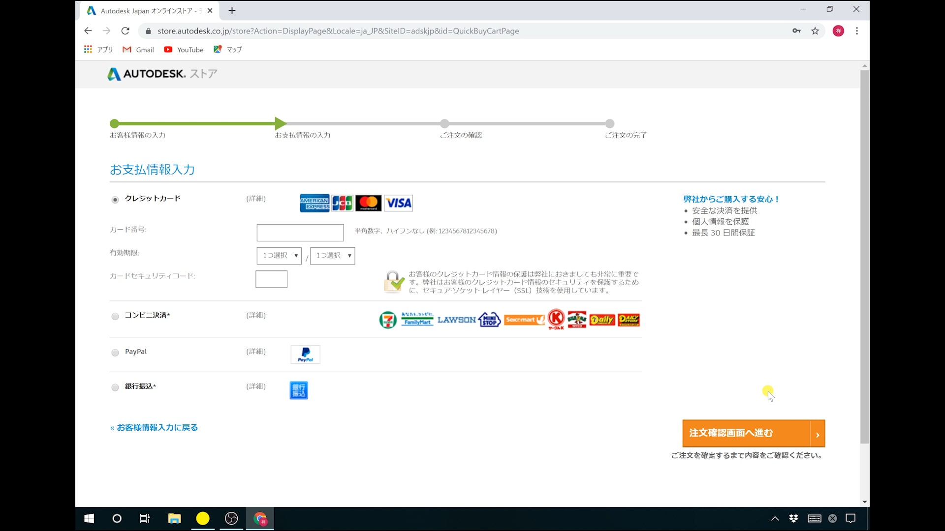Click the JCB card icon
Image resolution: width=945 pixels, height=531 pixels.
tap(342, 203)
